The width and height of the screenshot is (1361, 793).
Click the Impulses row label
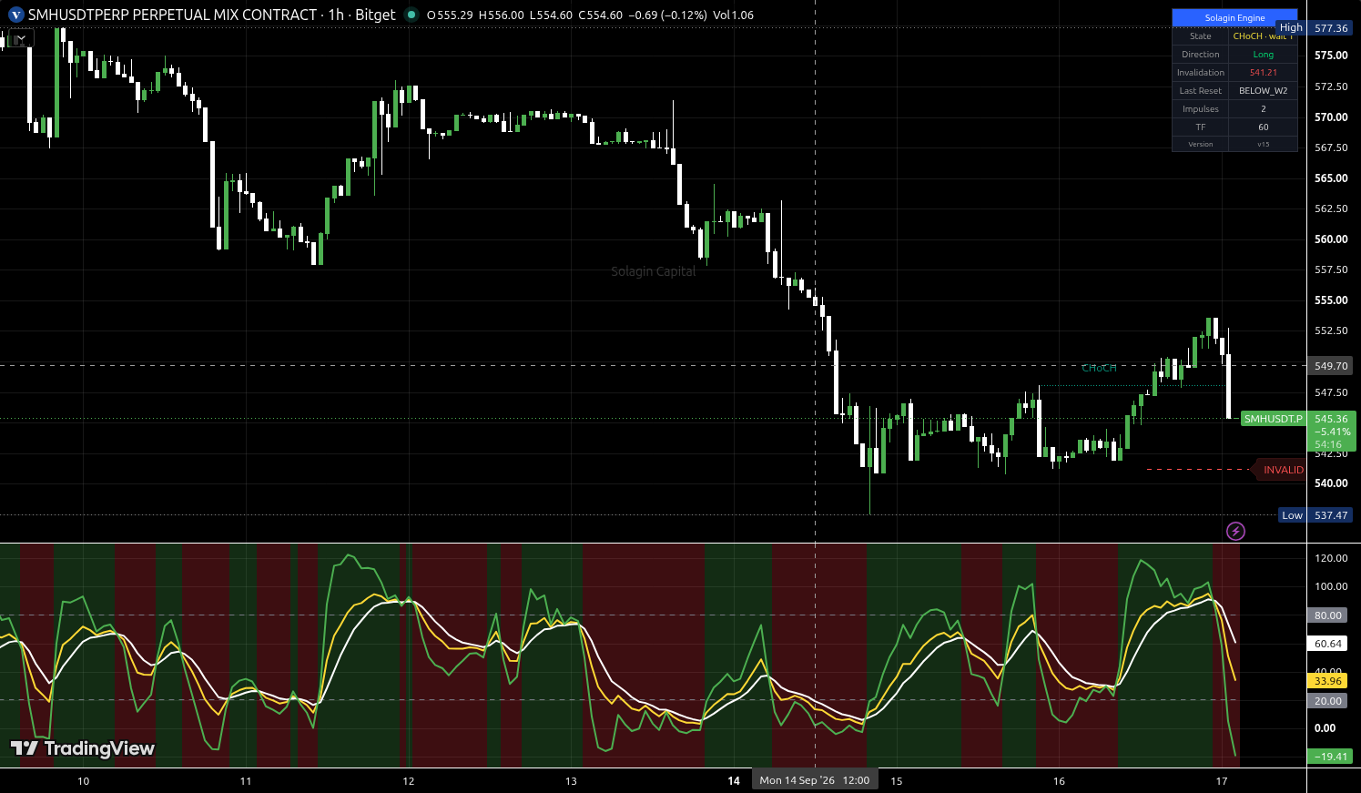1201,109
